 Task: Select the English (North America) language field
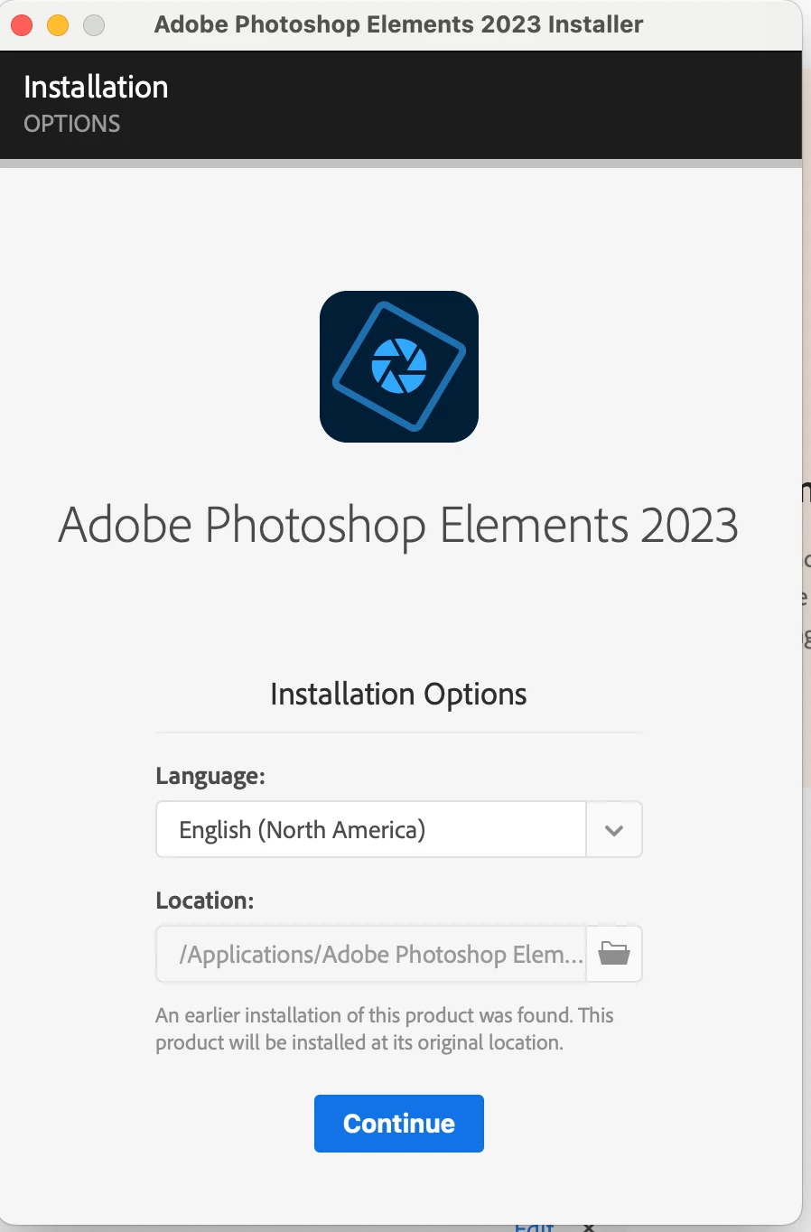click(371, 829)
